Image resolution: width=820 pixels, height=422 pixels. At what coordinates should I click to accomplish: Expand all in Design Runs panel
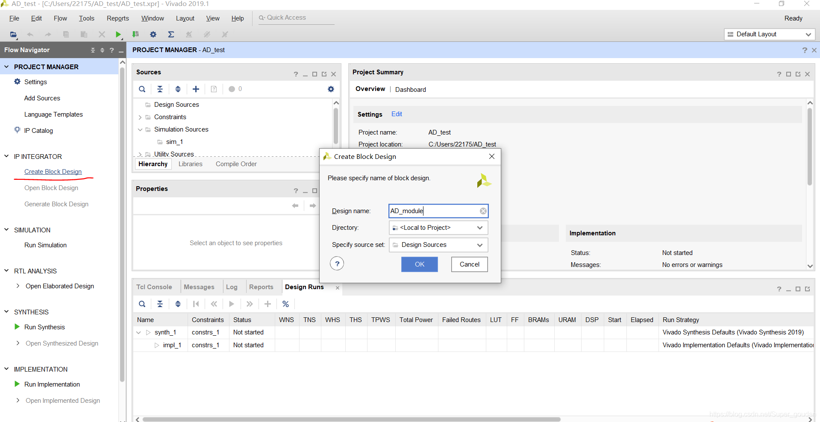tap(178, 304)
